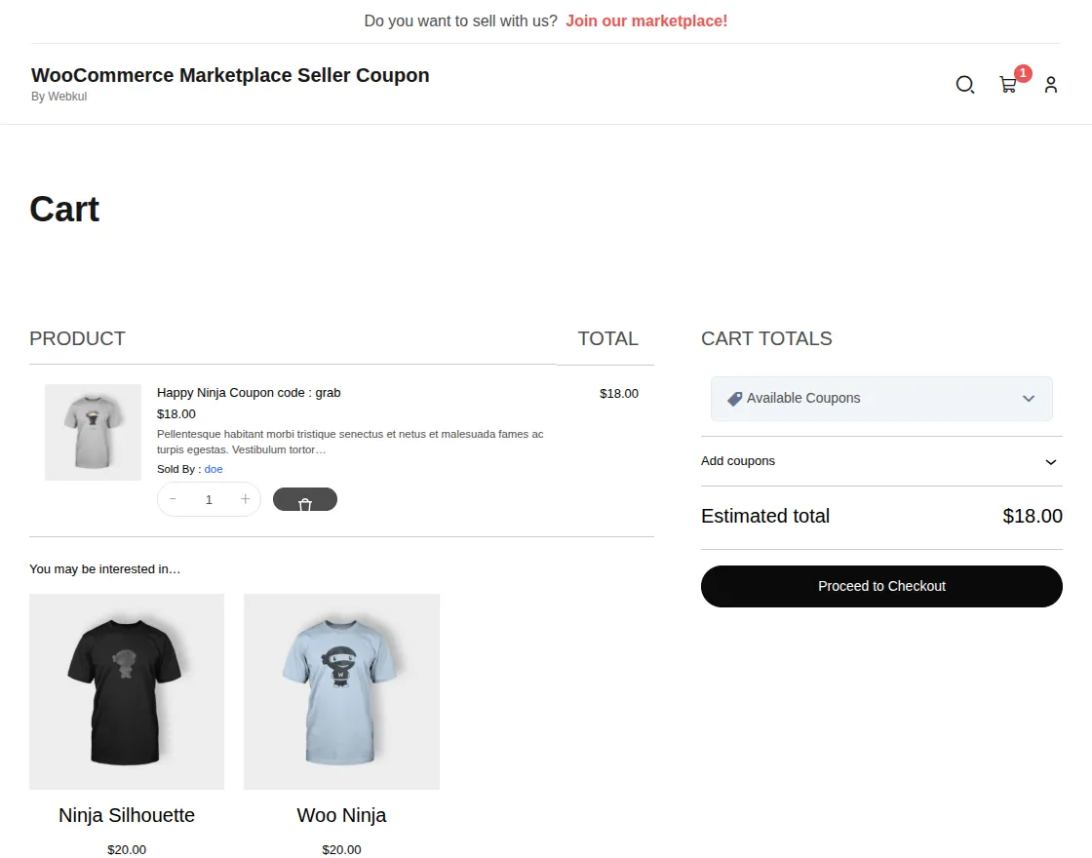Click Proceed to Checkout button
The image size is (1092, 858).
point(881,586)
